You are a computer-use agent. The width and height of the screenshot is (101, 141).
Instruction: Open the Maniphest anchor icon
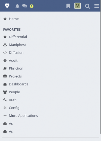tap(5, 45)
